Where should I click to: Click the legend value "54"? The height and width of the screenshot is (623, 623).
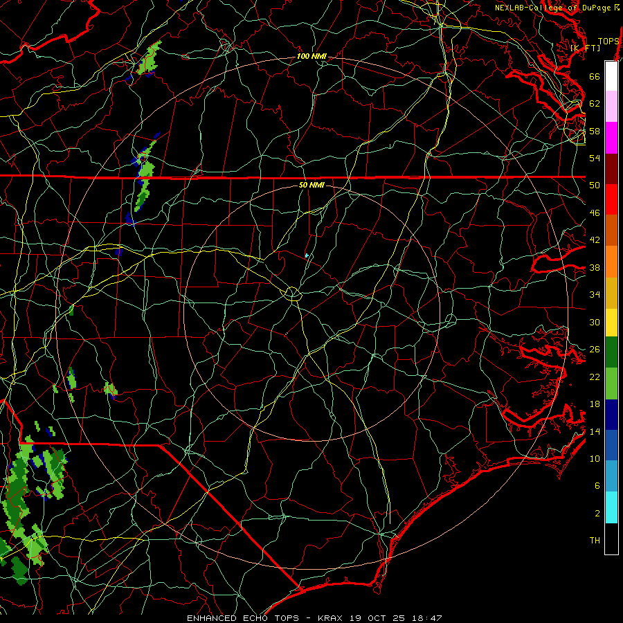595,158
